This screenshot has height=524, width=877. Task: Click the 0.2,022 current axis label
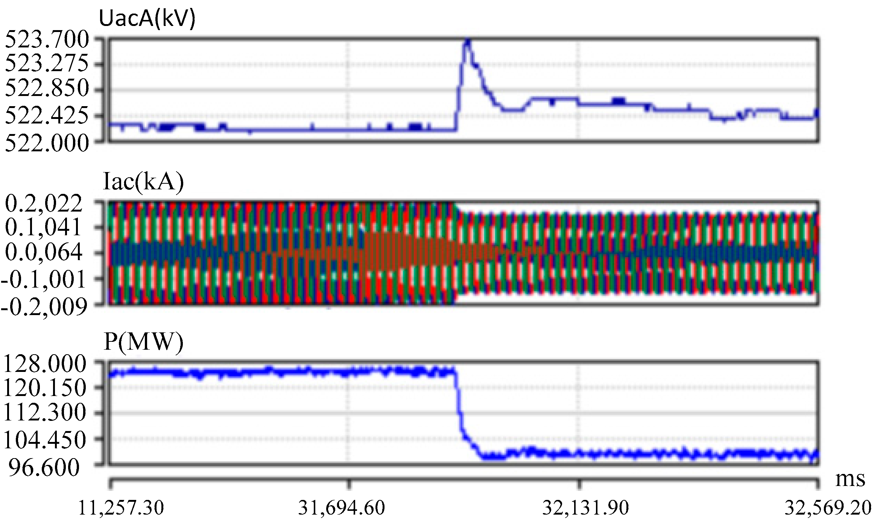(43, 204)
